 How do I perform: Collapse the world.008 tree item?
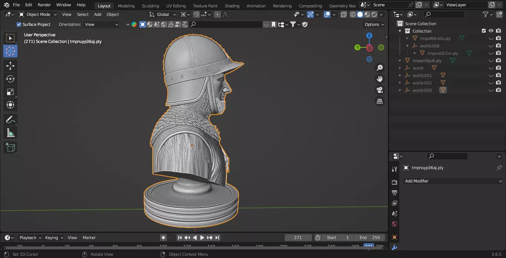click(x=407, y=46)
